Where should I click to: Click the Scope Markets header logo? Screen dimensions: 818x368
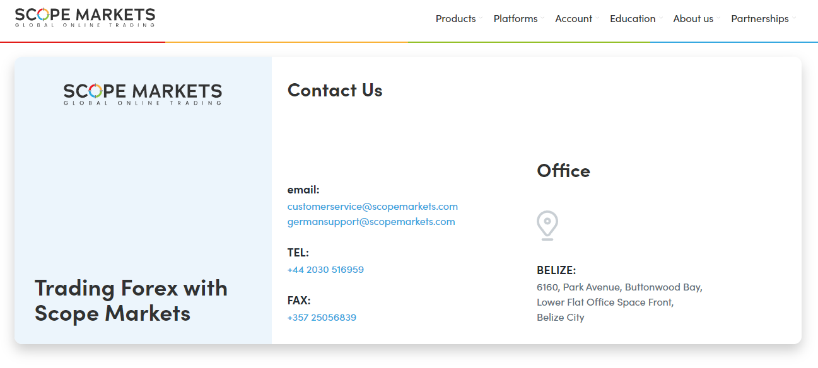coord(85,18)
